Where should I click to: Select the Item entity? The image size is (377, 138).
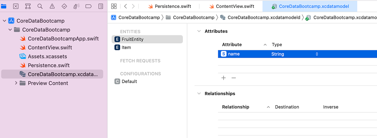(x=126, y=47)
